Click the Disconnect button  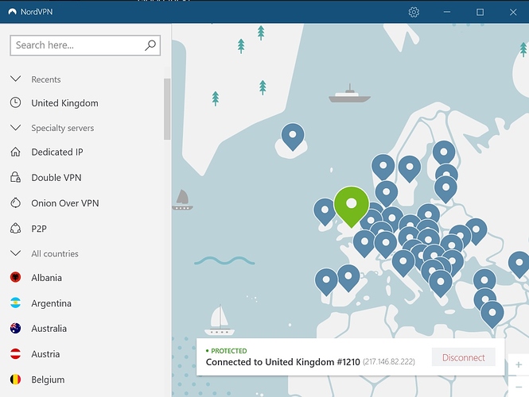coord(463,357)
